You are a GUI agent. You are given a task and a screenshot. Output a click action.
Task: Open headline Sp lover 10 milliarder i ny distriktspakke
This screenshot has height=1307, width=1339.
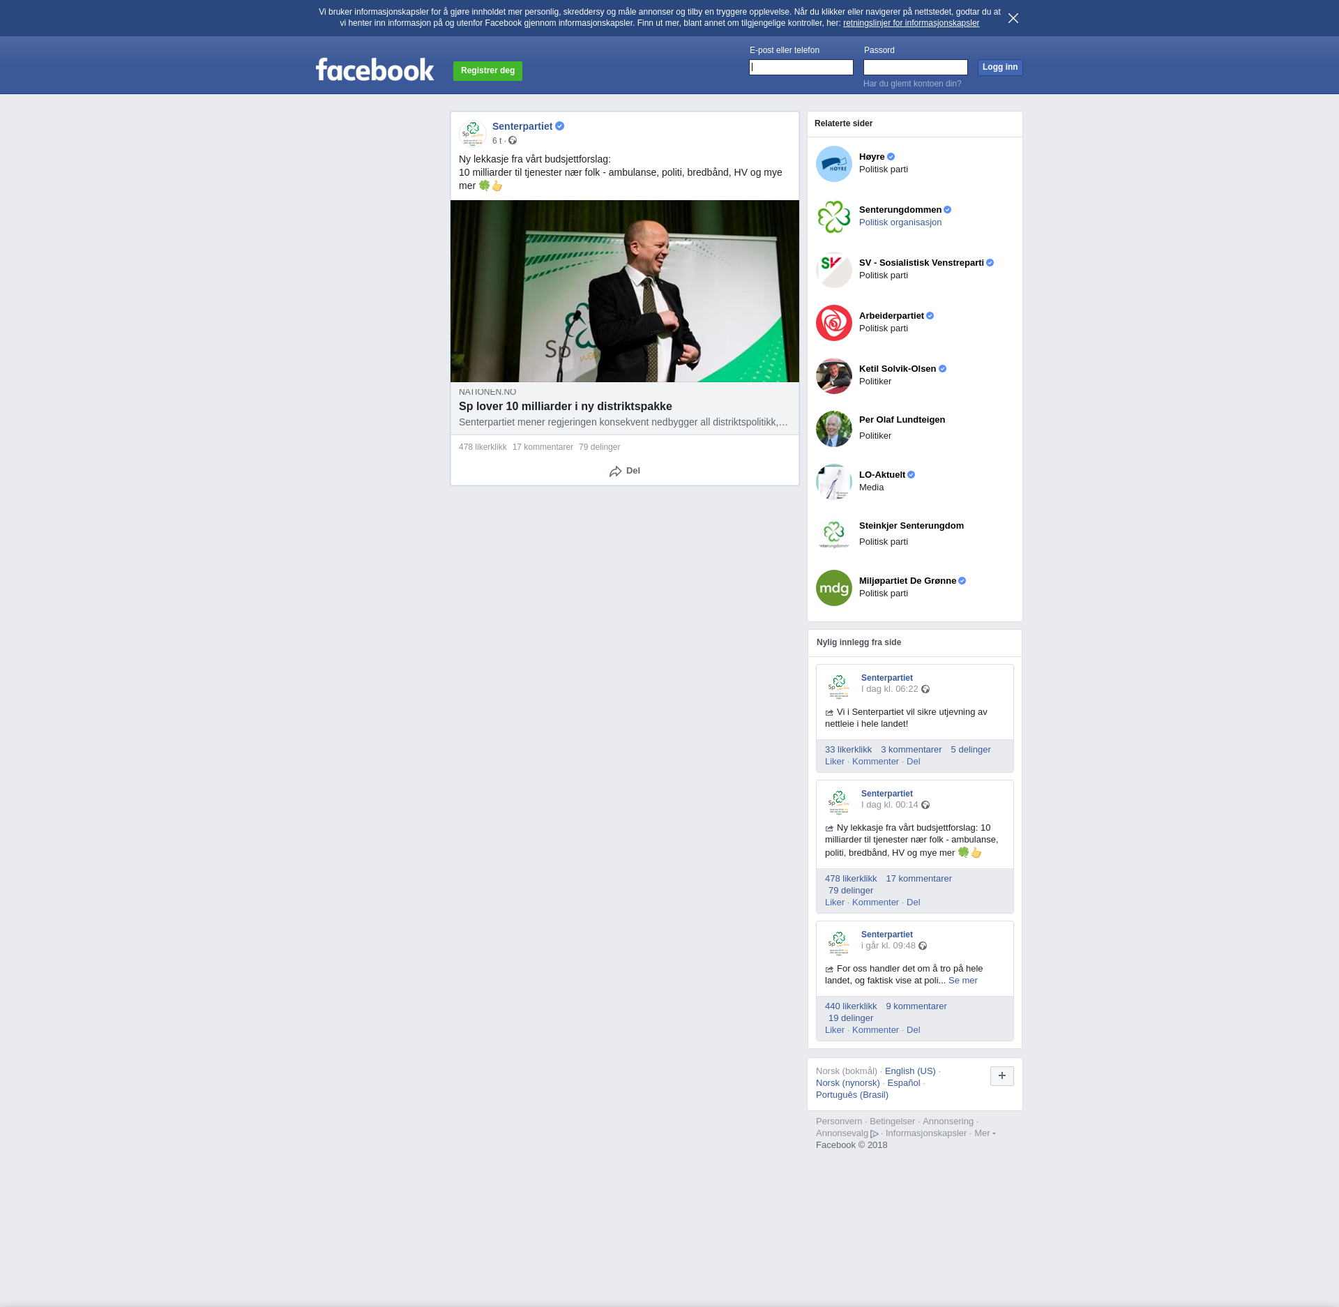click(x=566, y=407)
